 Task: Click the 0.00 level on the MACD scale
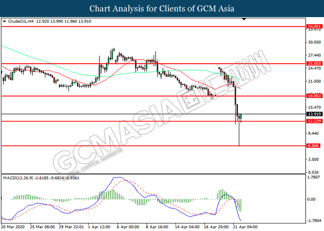click(313, 199)
